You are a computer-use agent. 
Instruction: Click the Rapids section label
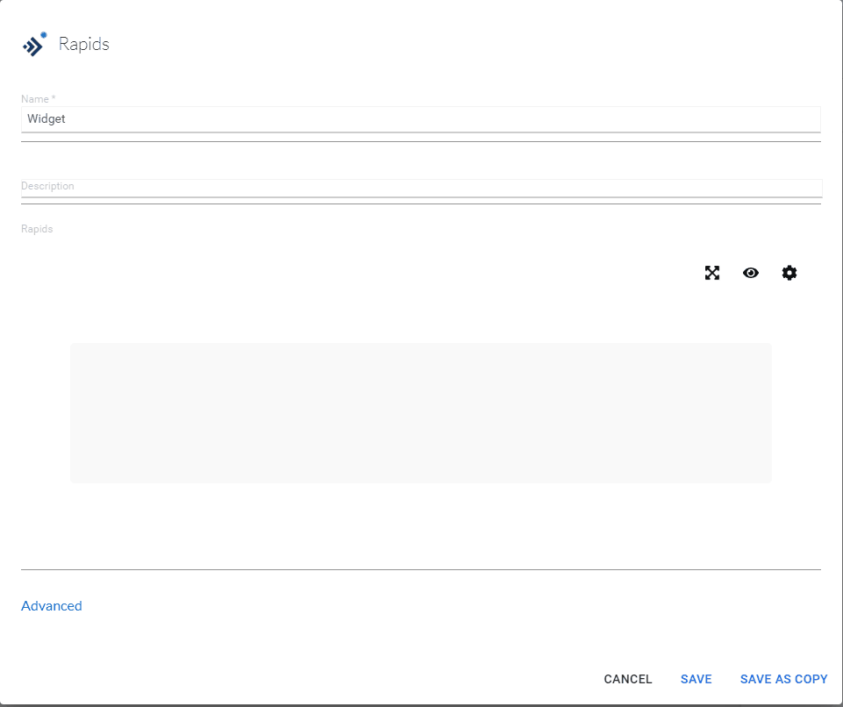(37, 229)
